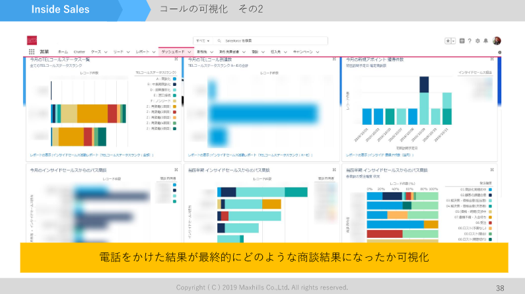The width and height of the screenshot is (525, 294).
Task: Click the user profile avatar
Action: pos(497,40)
